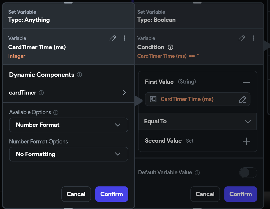
Task: Open the Number Format dropdown
Action: 69,125
